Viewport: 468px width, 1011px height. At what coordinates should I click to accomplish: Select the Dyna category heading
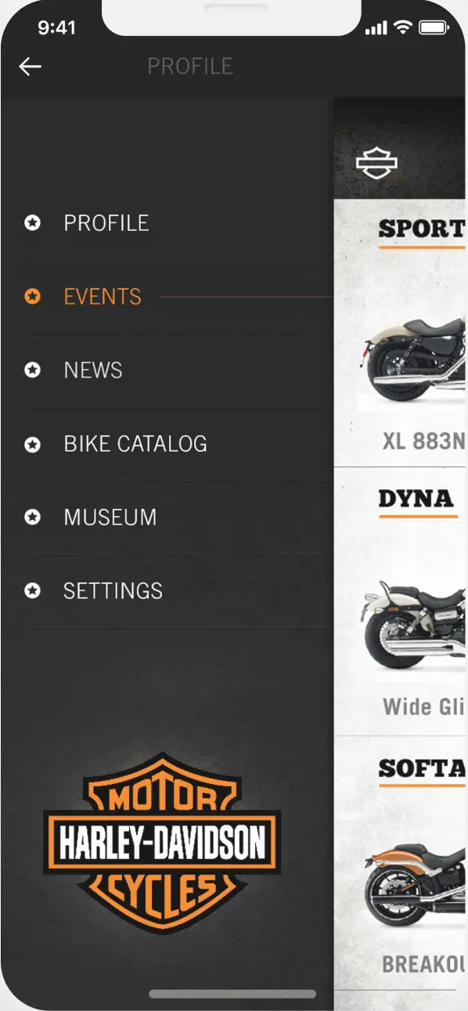pos(416,499)
